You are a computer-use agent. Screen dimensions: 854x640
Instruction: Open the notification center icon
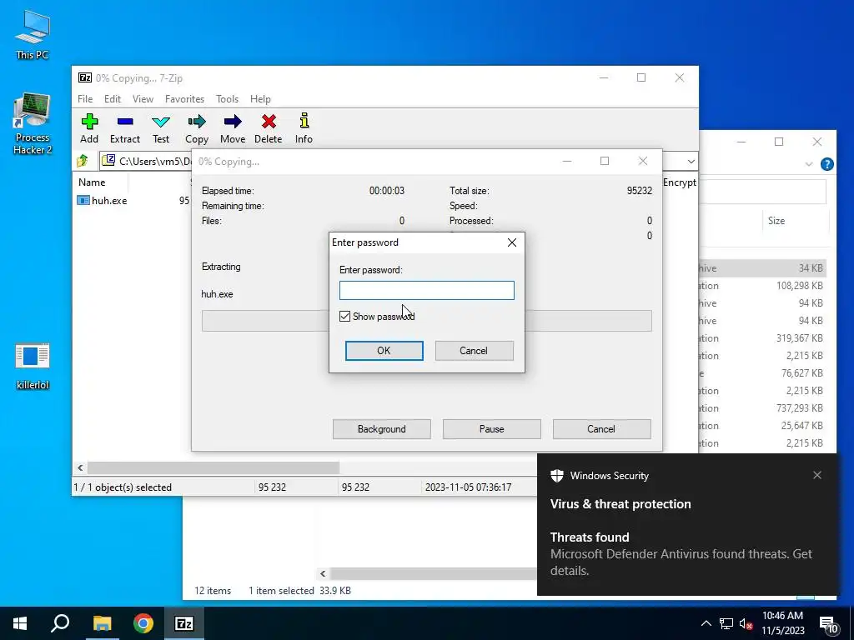tap(828, 625)
